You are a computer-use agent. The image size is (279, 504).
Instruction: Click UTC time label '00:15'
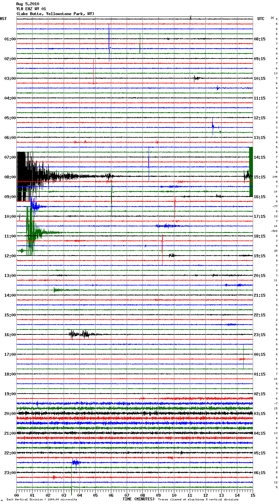coord(260,355)
